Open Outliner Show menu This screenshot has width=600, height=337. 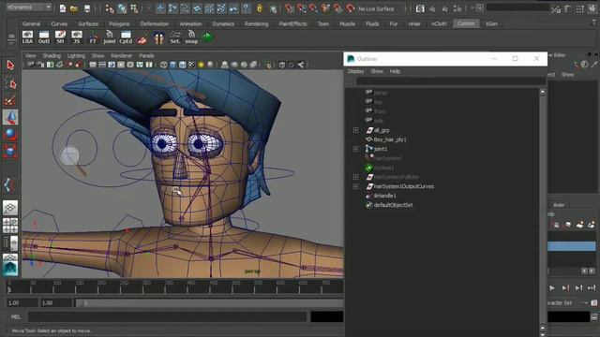pos(377,71)
